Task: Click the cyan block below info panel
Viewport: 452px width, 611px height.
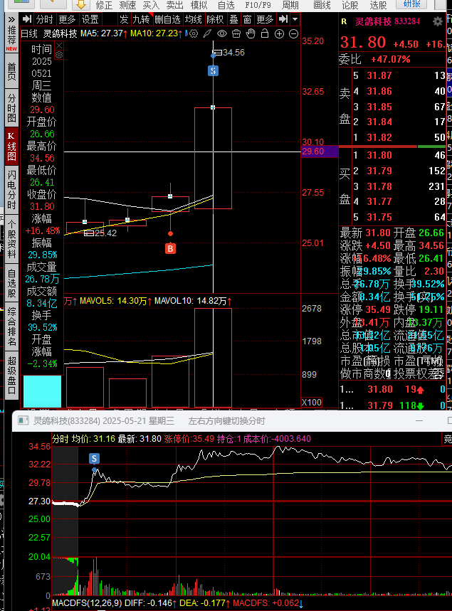Action: [x=42, y=391]
